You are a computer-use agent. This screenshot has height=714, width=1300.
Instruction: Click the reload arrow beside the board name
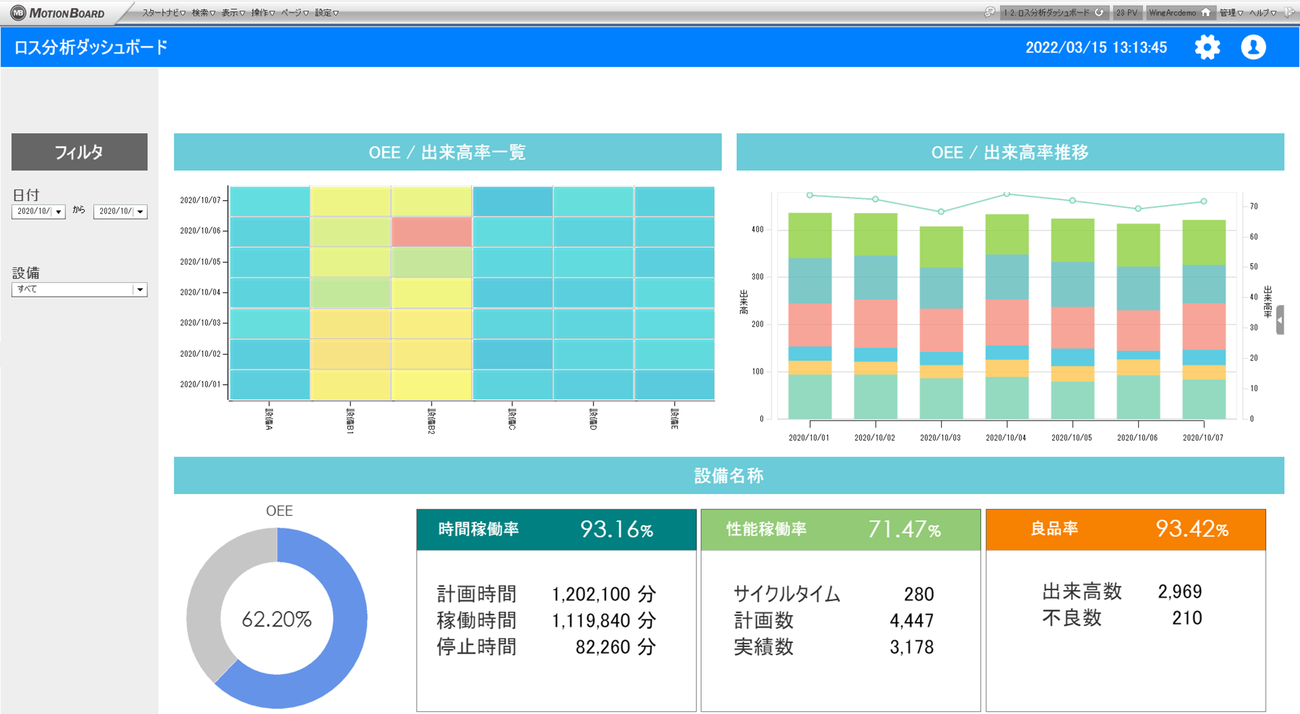point(1098,13)
